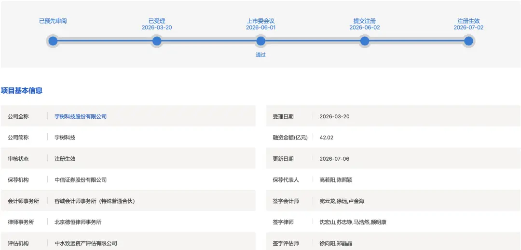521x250 pixels.
Task: Click the 上市委会议 timeline node
Action: [x=261, y=41]
